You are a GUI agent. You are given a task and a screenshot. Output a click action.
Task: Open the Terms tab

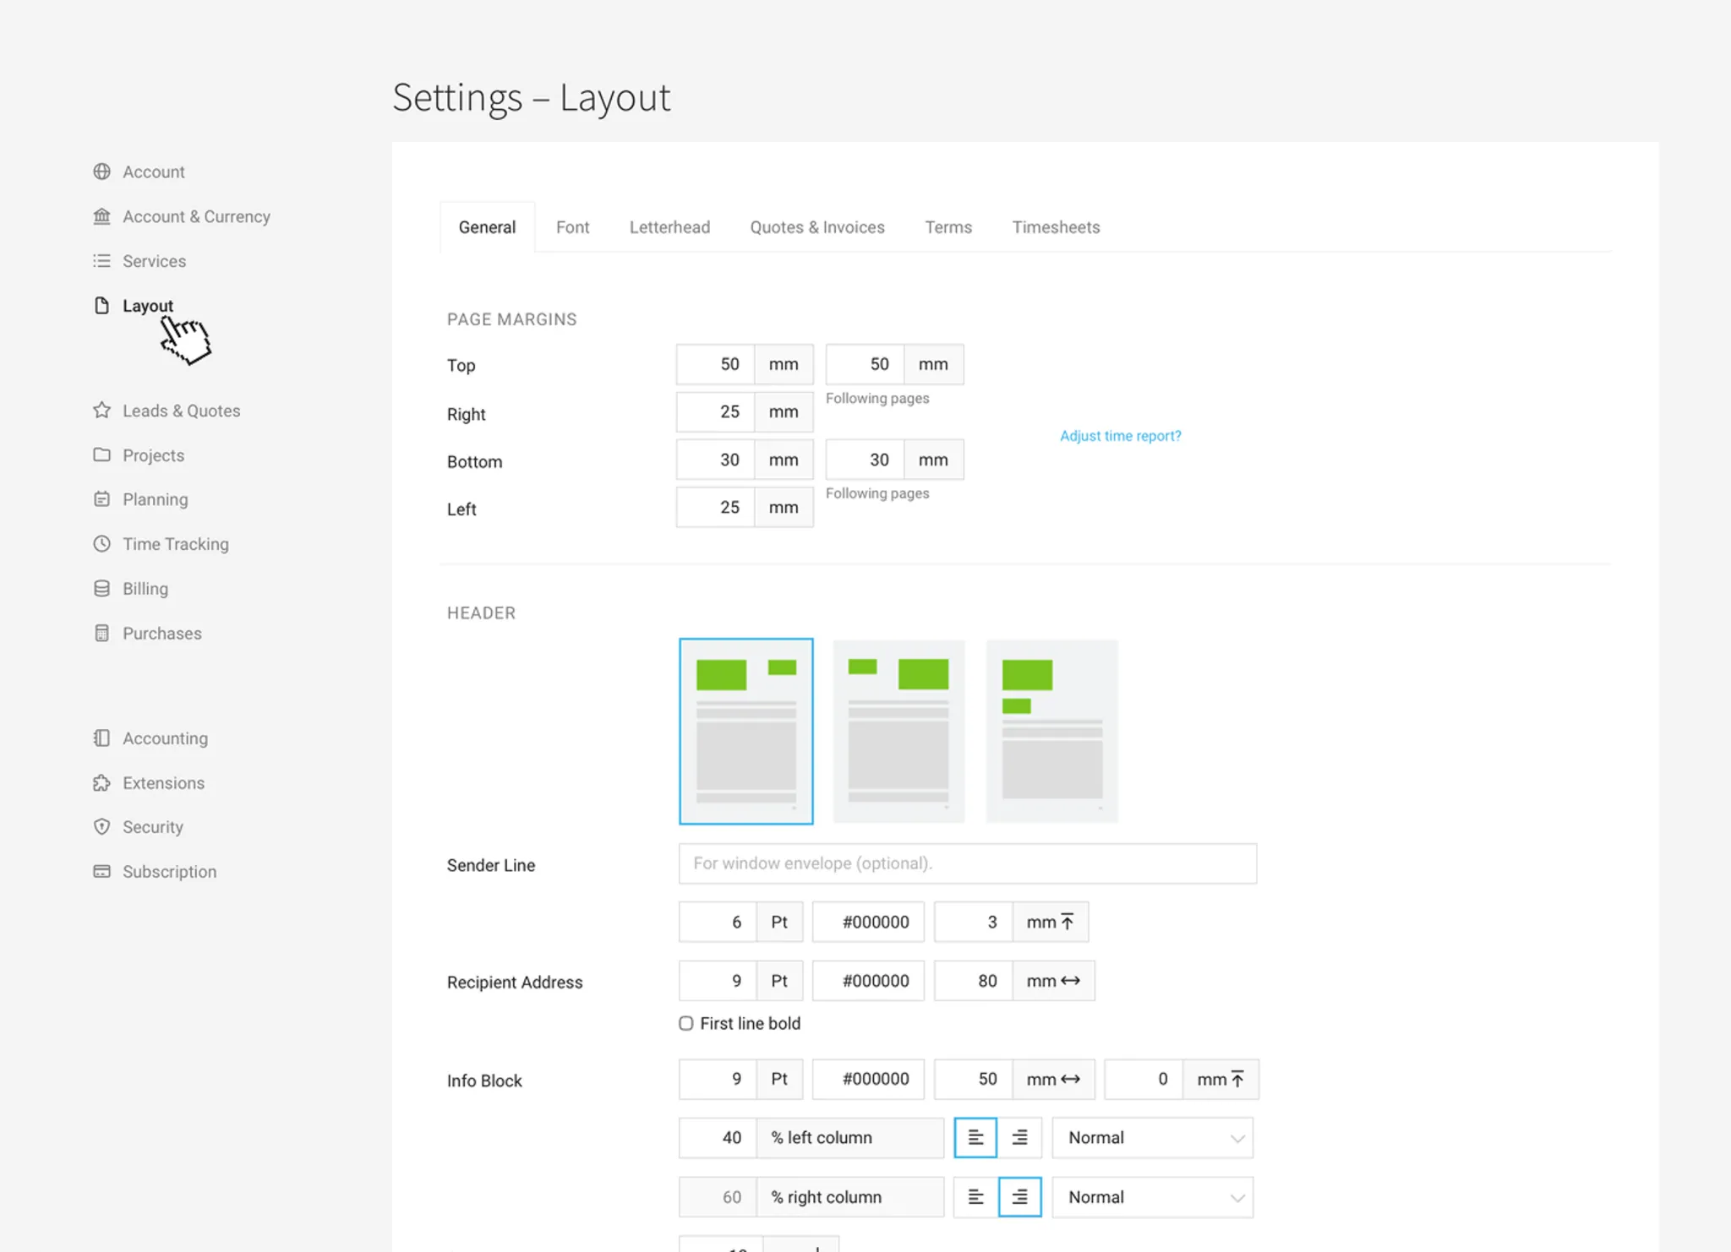pos(948,227)
